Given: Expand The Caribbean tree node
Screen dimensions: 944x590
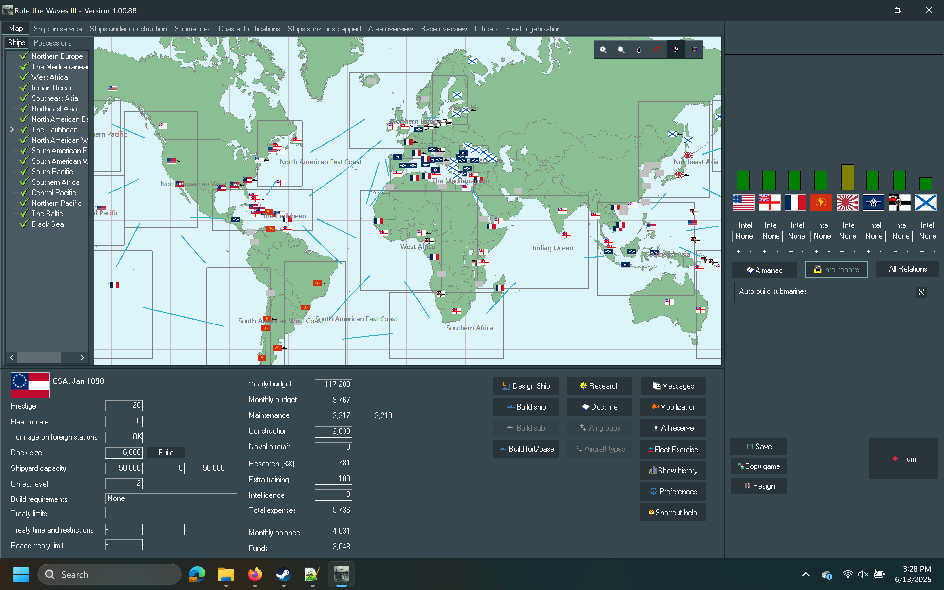Looking at the screenshot, I should (12, 129).
